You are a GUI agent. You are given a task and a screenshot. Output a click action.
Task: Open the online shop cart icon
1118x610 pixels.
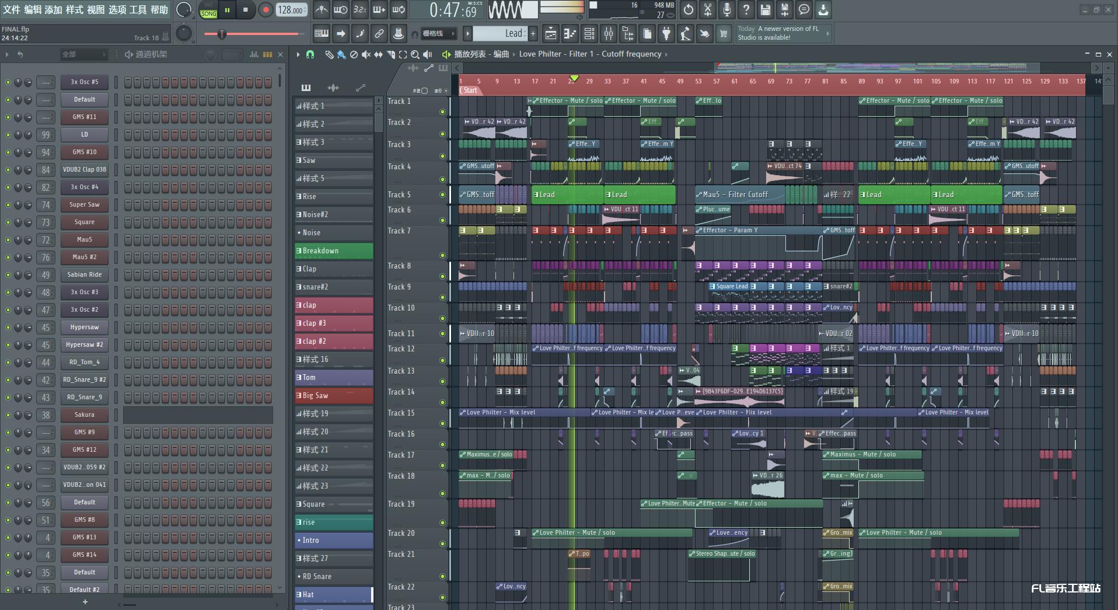pyautogui.click(x=724, y=34)
